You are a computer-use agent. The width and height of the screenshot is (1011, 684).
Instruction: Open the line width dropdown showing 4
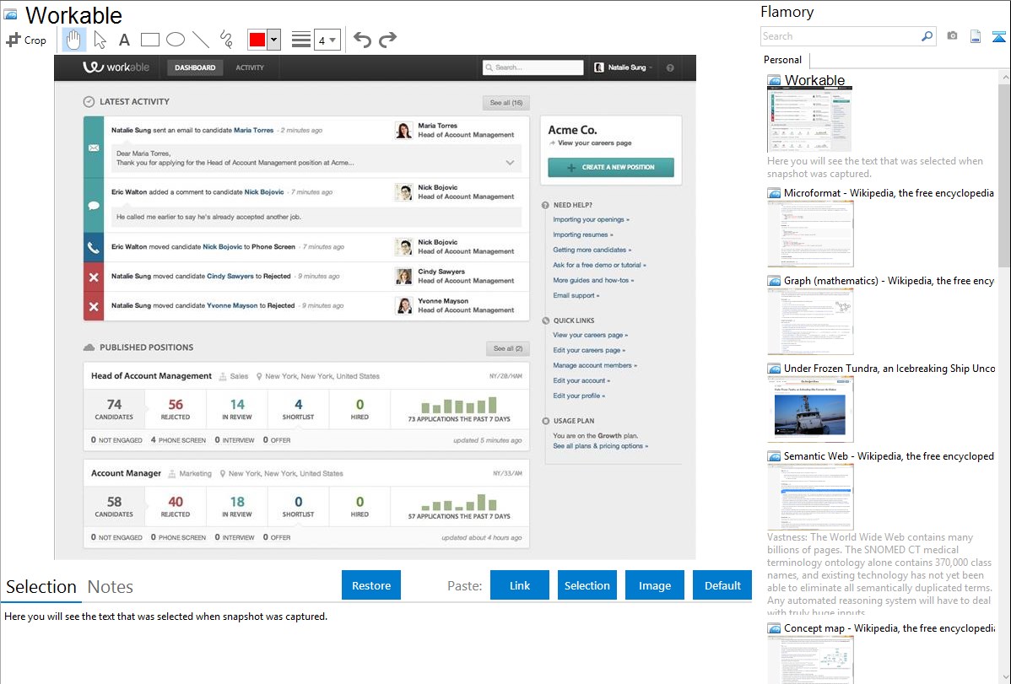pos(327,40)
